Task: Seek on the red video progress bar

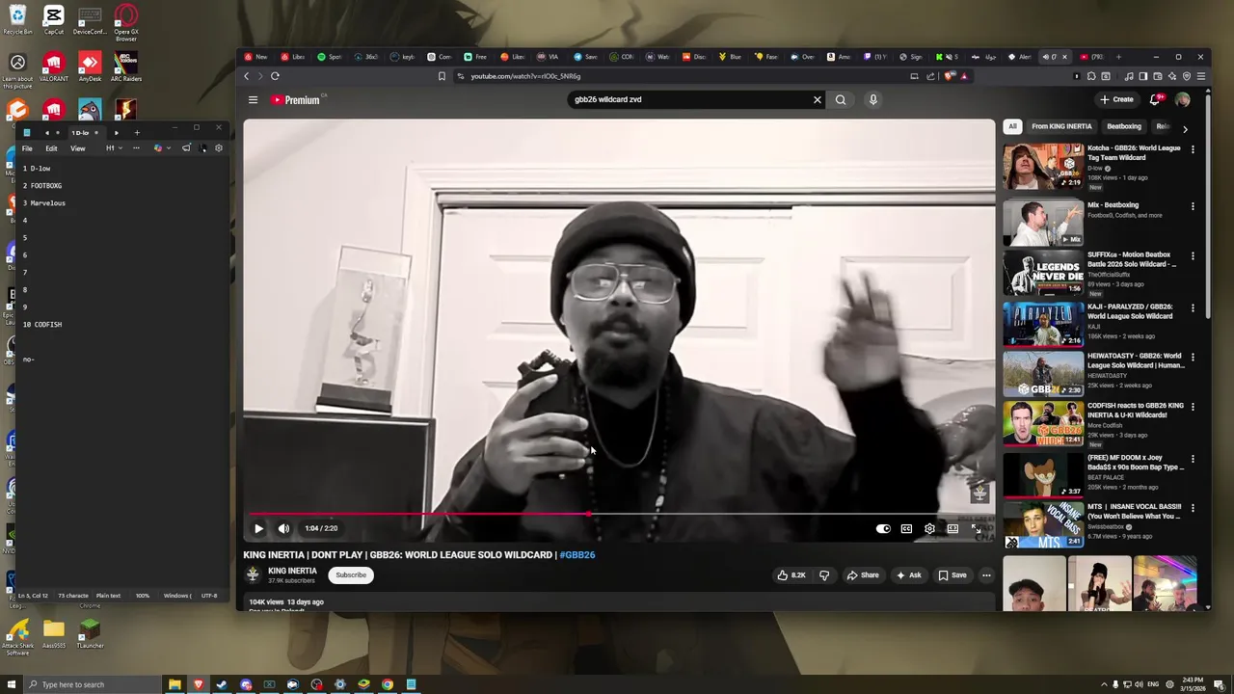Action: 618,514
